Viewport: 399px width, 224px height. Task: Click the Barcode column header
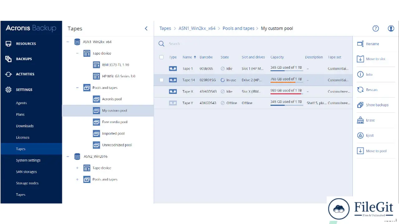click(x=206, y=57)
